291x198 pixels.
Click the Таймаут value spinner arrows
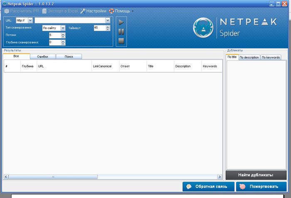tap(108, 28)
